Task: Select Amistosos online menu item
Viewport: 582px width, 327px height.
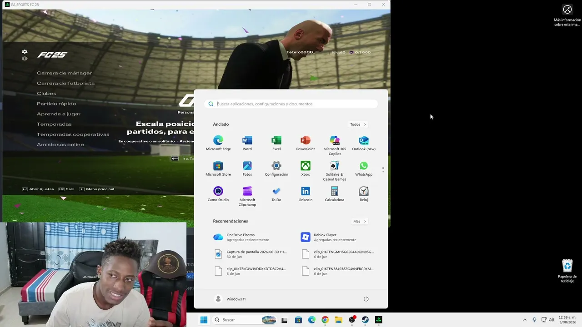Action: [60, 145]
